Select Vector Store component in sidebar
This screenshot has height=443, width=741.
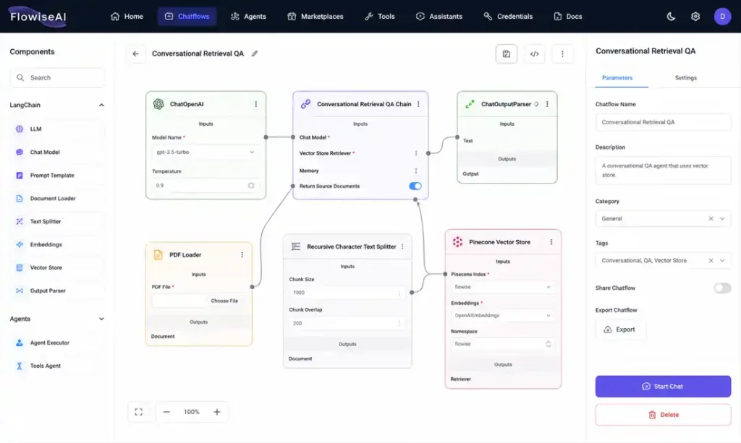tap(57, 267)
